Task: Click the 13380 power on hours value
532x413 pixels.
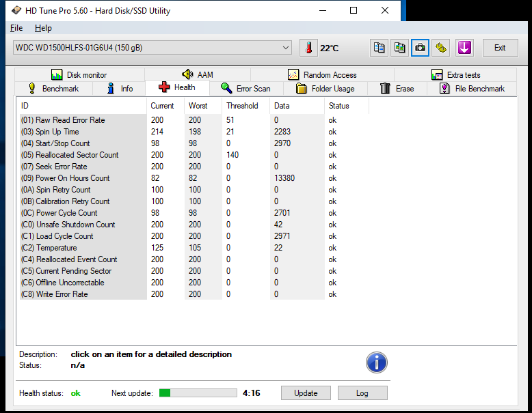Action: coord(284,178)
